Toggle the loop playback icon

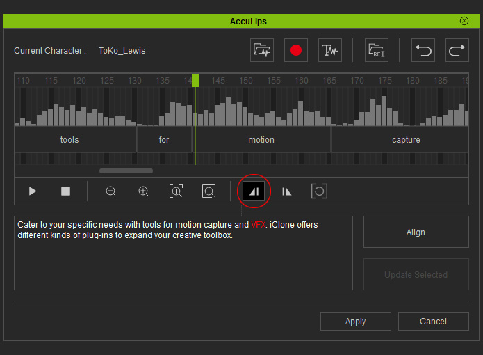coord(319,191)
